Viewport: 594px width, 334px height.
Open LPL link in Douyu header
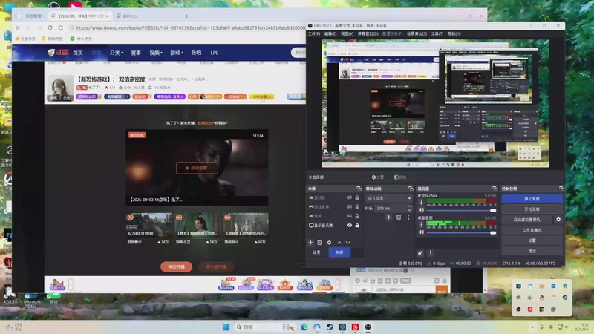click(x=215, y=53)
